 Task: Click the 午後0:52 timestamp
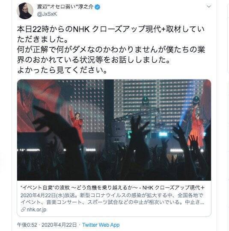coord(27,225)
